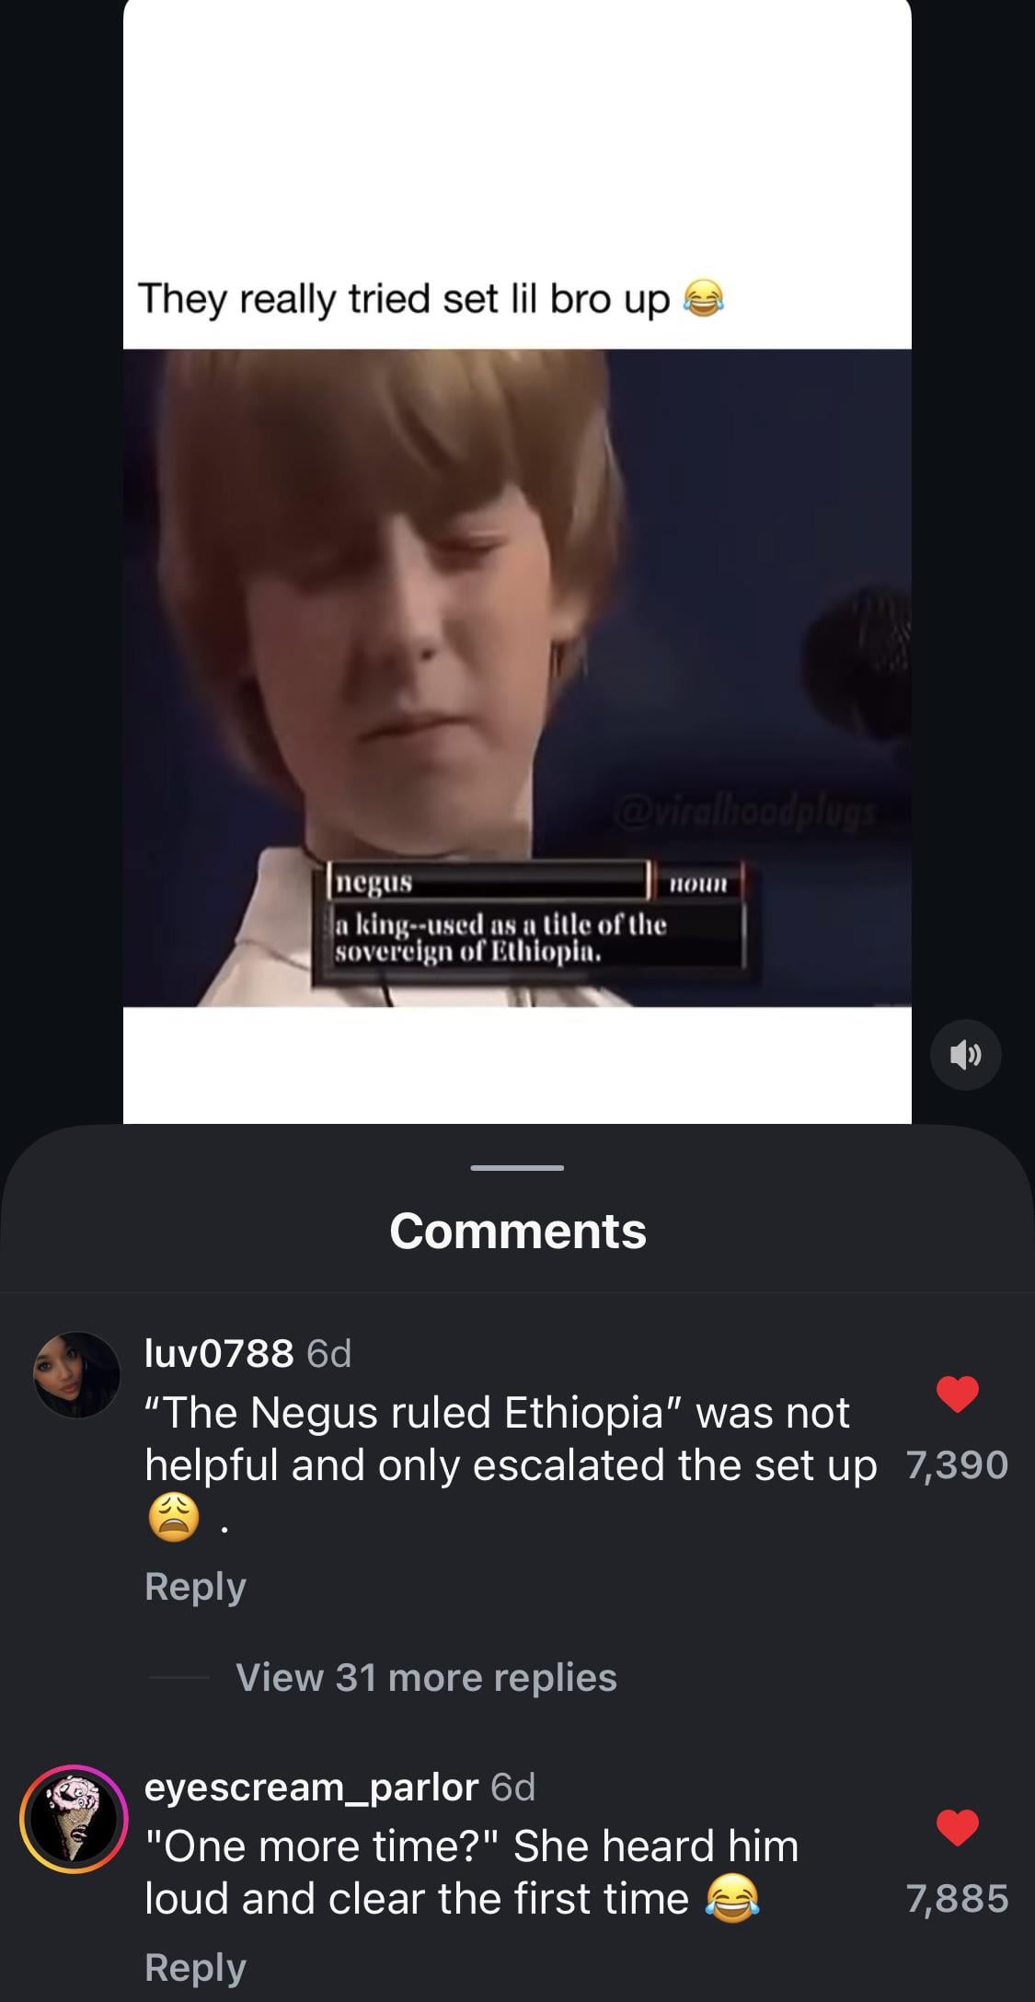The height and width of the screenshot is (2002, 1035).
Task: Tap the laughing emoji in the video caption
Action: [x=704, y=298]
